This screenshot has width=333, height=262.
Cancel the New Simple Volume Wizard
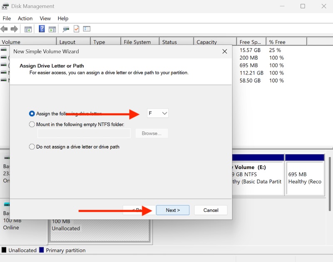(211, 210)
